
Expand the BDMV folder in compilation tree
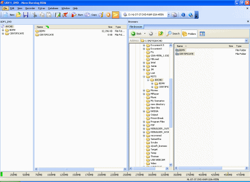click(3, 30)
